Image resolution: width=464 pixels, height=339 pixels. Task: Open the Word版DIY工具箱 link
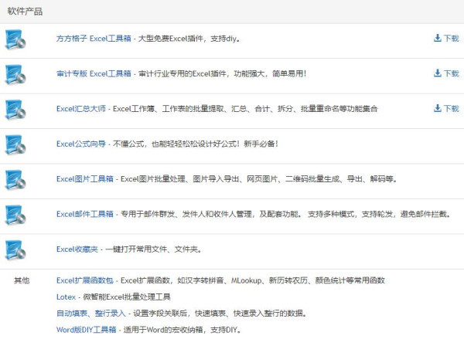(86, 330)
